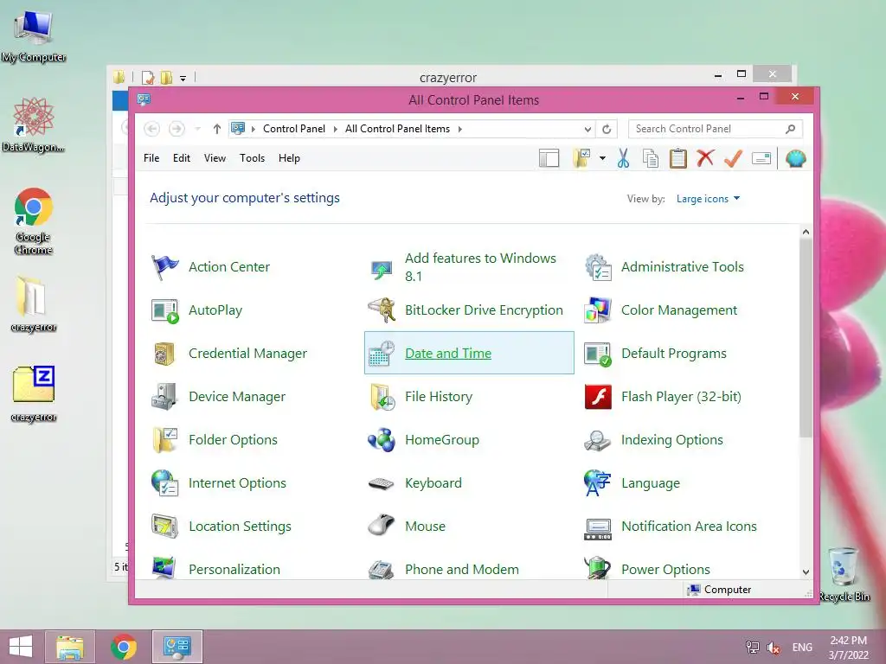Click the Flash Player (32-bit) icon
The image size is (886, 664).
click(598, 397)
